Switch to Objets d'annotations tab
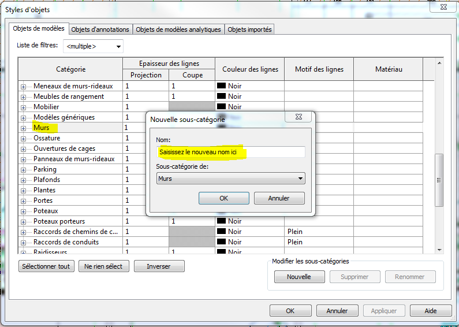This screenshot has height=327, width=459. tap(100, 29)
